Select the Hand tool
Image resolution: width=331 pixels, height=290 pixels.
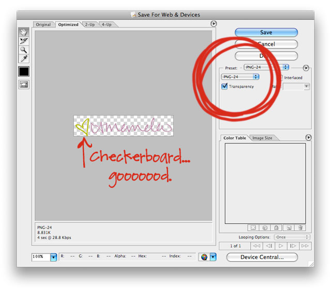tap(24, 32)
